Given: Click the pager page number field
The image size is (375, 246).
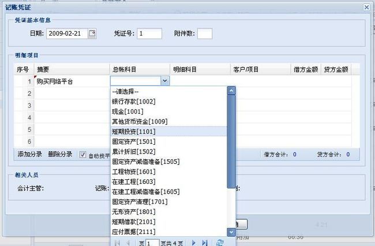Looking at the screenshot, I should (152, 243).
